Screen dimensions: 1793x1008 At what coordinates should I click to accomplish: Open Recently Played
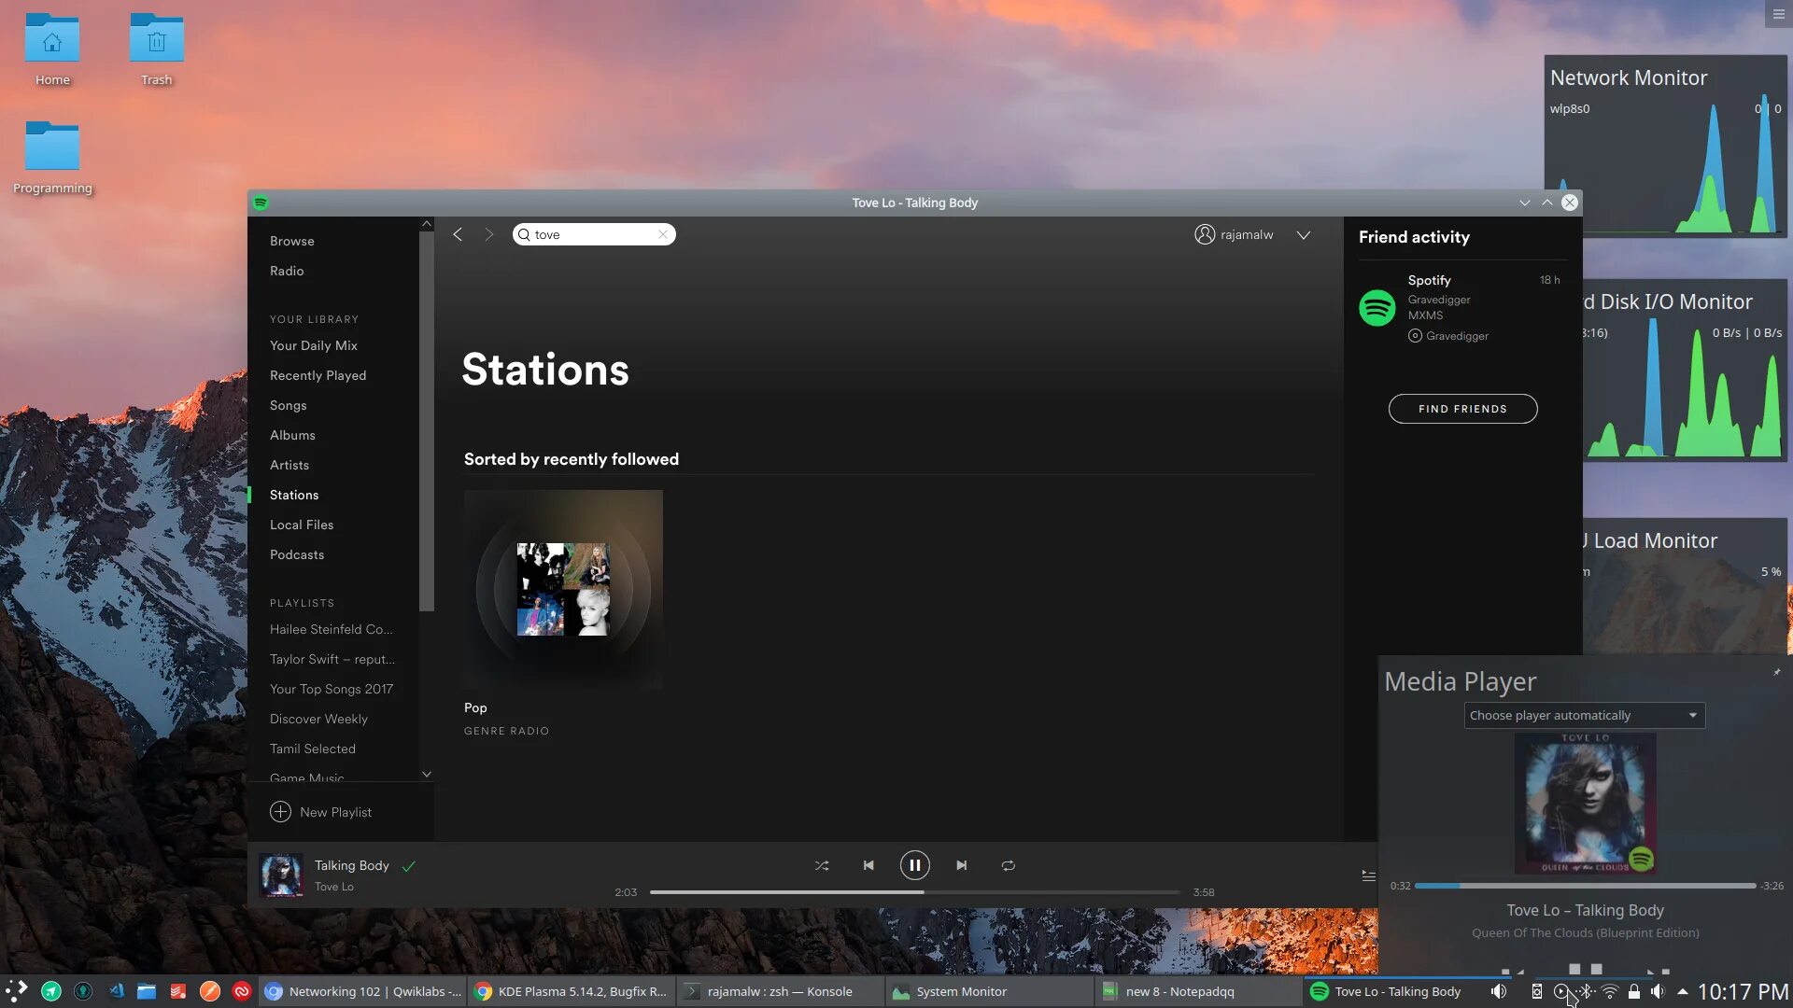[x=318, y=375]
